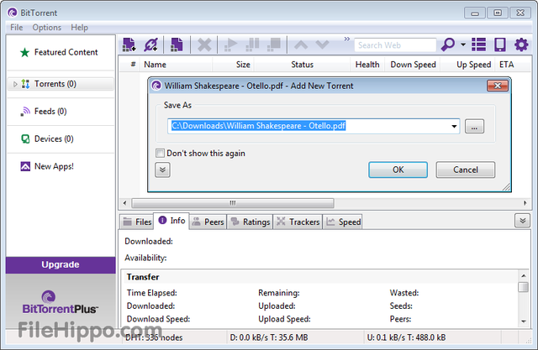The height and width of the screenshot is (350, 538).
Task: Click the Remote device icon in toolbar
Action: [x=499, y=44]
